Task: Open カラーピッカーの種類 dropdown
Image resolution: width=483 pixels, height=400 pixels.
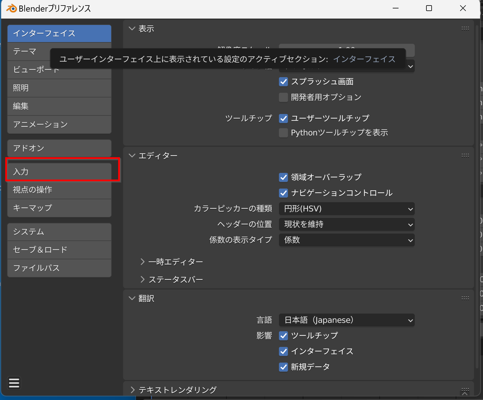Action: pyautogui.click(x=347, y=209)
